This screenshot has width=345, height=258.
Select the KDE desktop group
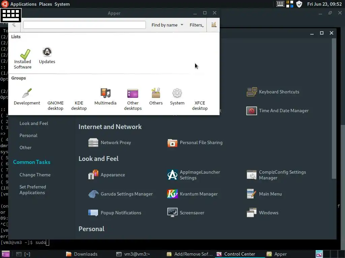[x=79, y=105]
